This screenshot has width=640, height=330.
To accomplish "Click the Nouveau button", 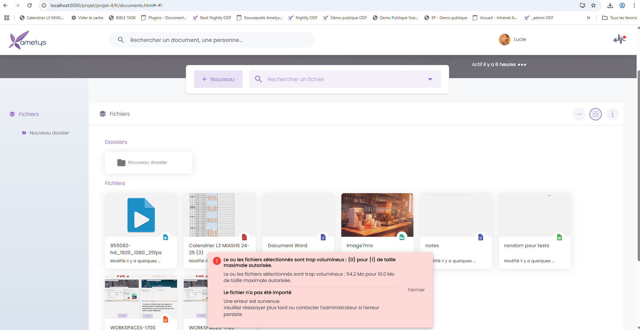I will [x=218, y=79].
